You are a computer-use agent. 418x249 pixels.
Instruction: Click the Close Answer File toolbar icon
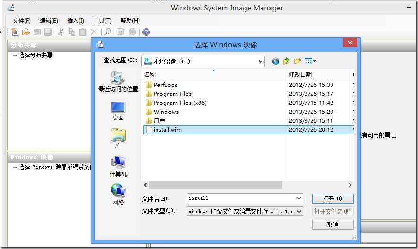(x=37, y=32)
